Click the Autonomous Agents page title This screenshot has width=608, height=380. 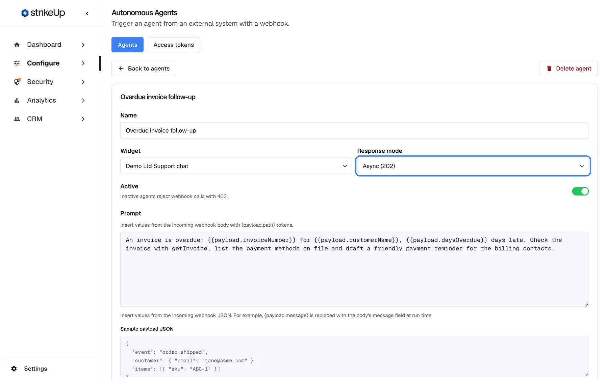tap(144, 12)
